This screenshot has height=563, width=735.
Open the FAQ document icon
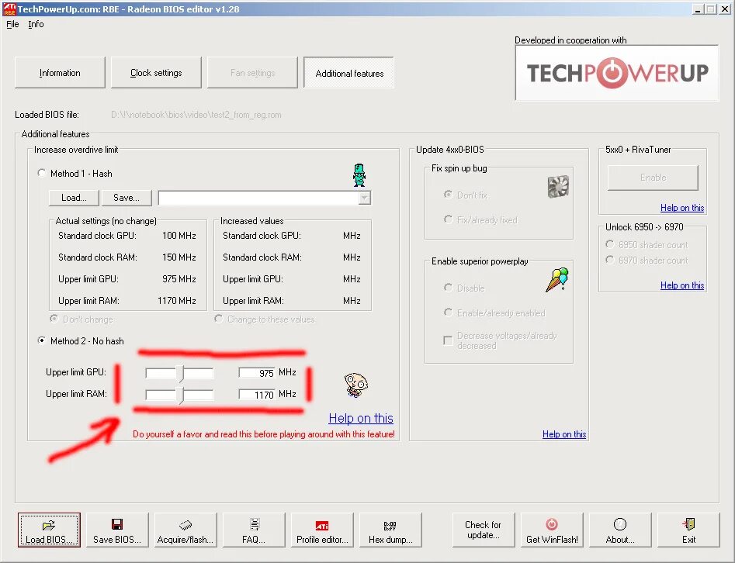(x=255, y=524)
